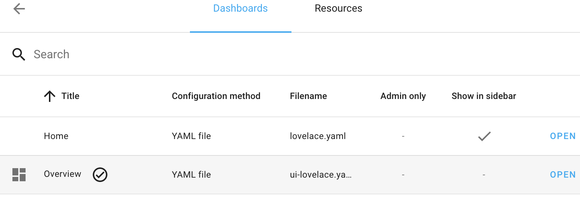The height and width of the screenshot is (198, 580).
Task: Open the Overview dashboard
Action: pos(562,175)
